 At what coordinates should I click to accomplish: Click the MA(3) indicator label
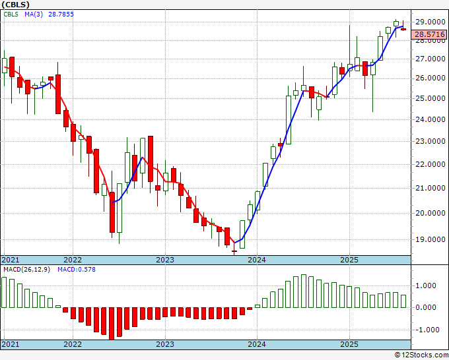tap(34, 15)
